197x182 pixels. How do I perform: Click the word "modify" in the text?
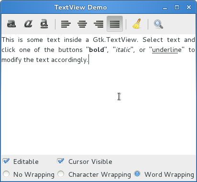pyautogui.click(x=11, y=60)
